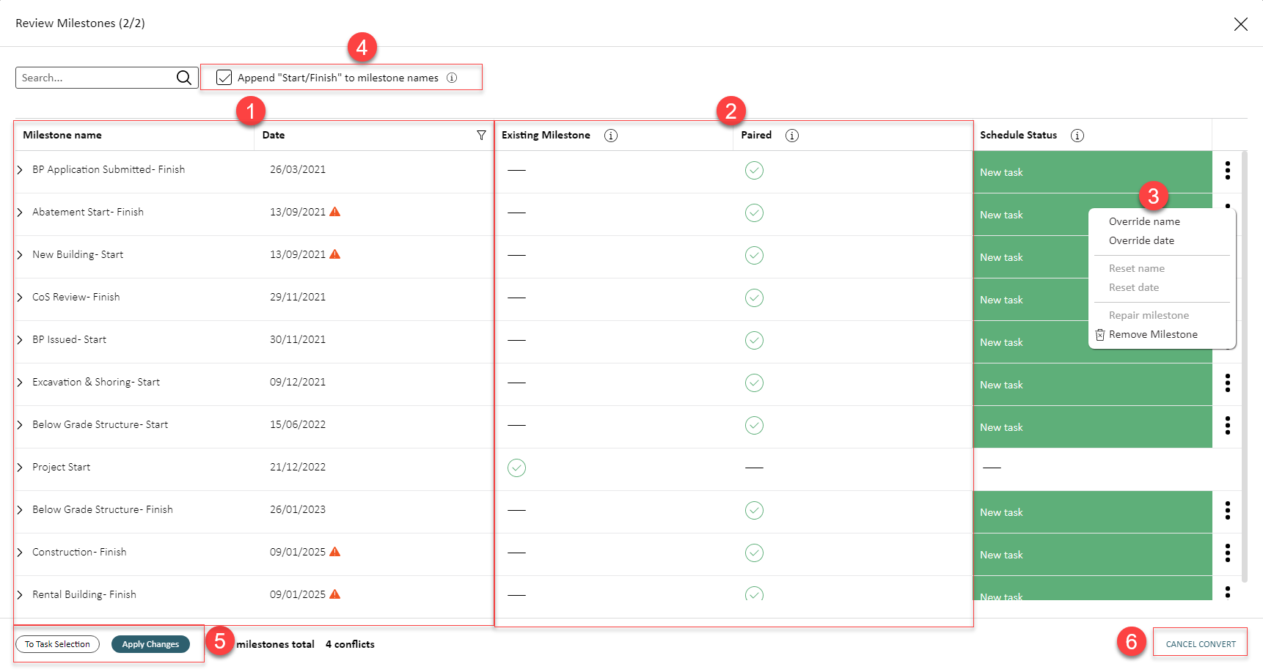The image size is (1263, 672).
Task: Open three-dot menu for BP Application Submitted row
Action: coord(1227,171)
